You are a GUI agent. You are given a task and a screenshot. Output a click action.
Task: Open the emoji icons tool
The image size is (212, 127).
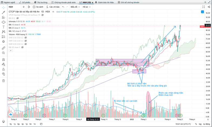(x=4, y=41)
